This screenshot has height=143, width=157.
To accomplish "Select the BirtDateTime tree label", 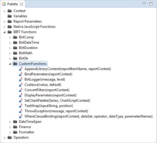I will [x=29, y=42].
